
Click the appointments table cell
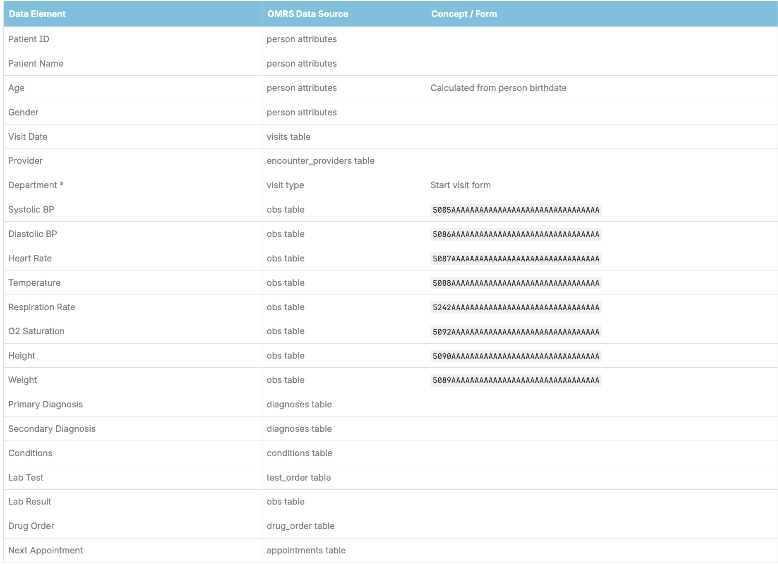coord(306,551)
